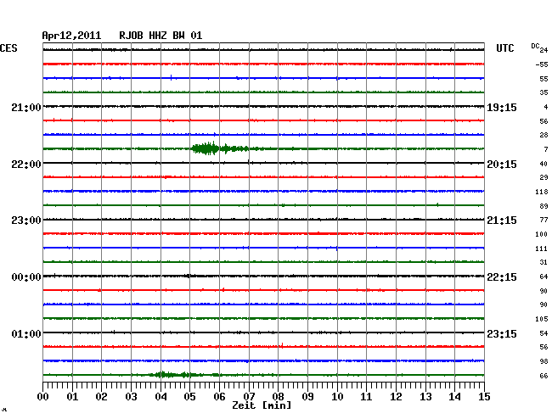Click the large green seismic burst above 22:00
The image size is (552, 419).
pyautogui.click(x=220, y=148)
